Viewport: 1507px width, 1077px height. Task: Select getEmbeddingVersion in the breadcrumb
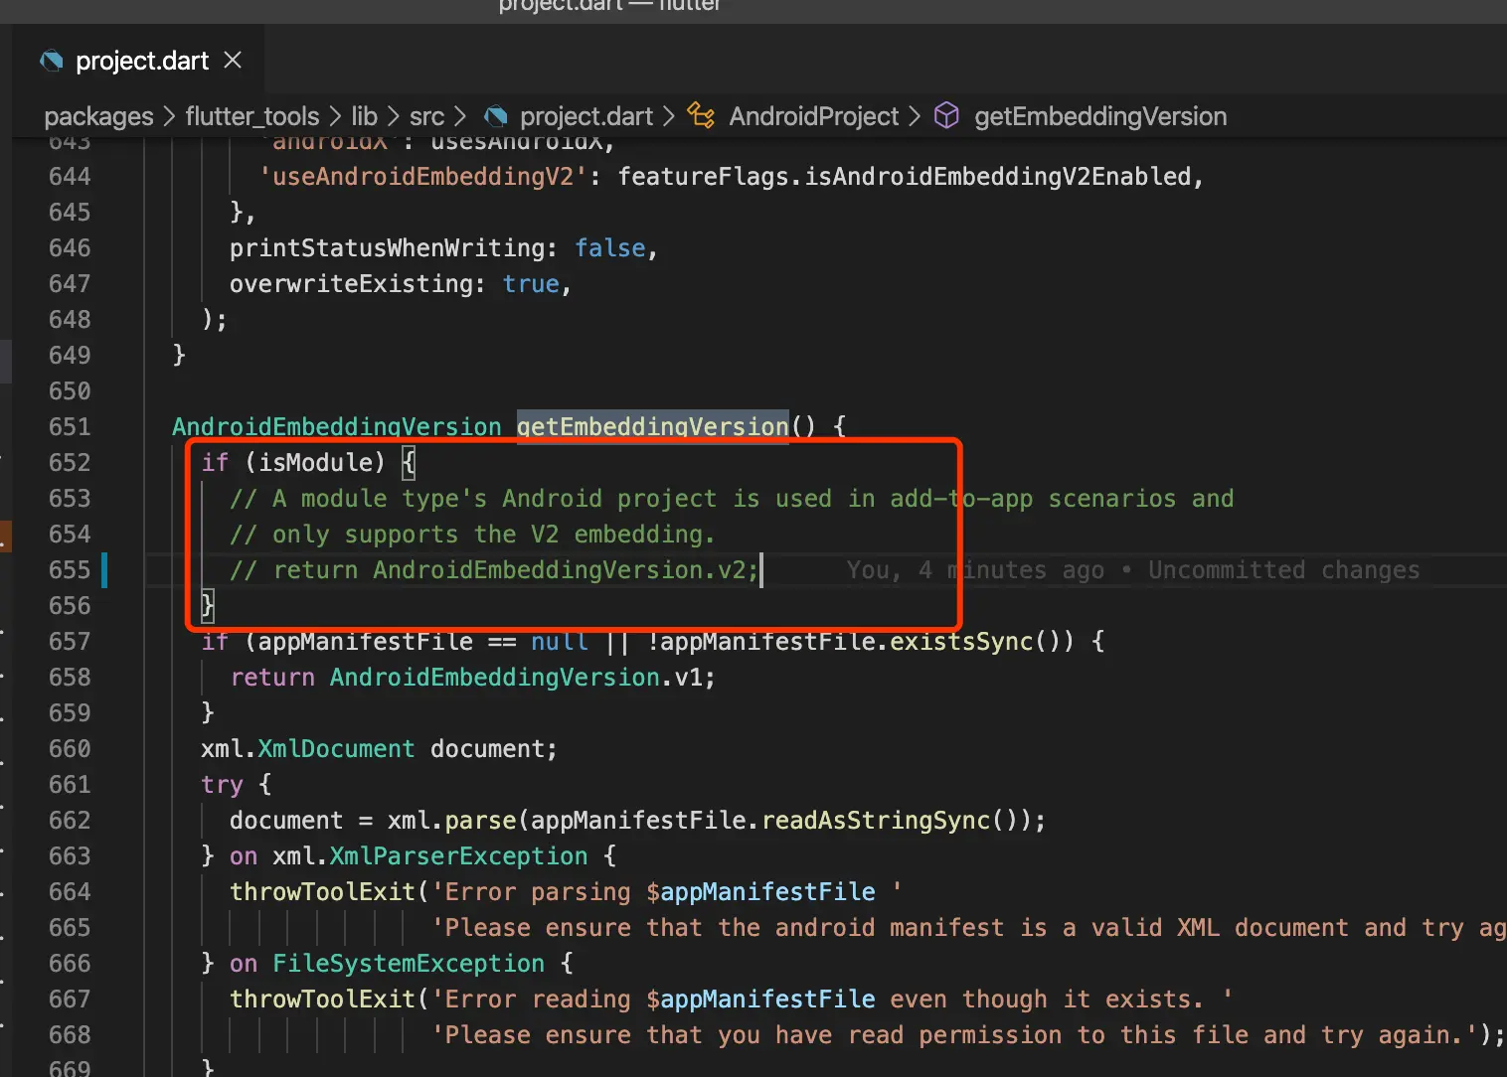(1100, 116)
